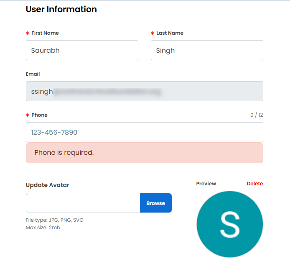290x269 pixels.
Task: Click the Preview label above the avatar
Action: click(206, 184)
